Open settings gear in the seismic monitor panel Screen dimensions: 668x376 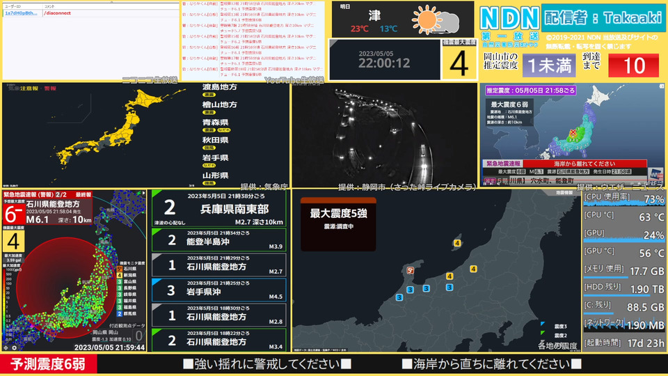coord(14,348)
